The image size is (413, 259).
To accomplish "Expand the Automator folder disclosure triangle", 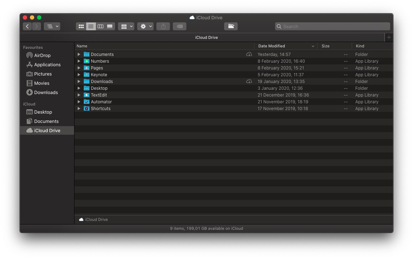I will click(x=79, y=102).
